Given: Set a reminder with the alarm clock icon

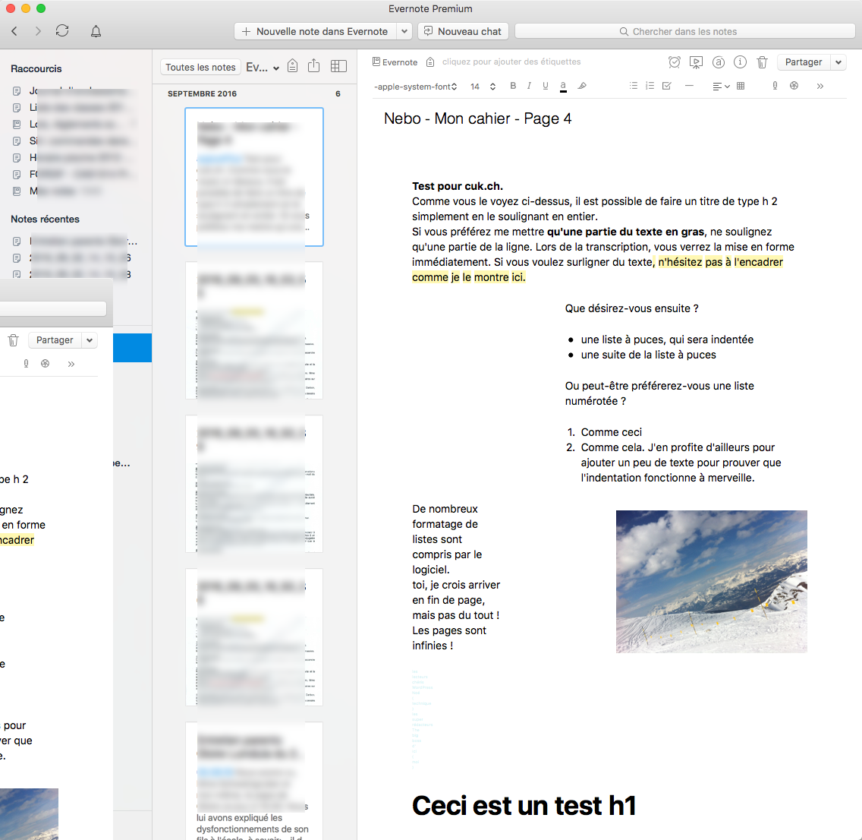Looking at the screenshot, I should [675, 62].
